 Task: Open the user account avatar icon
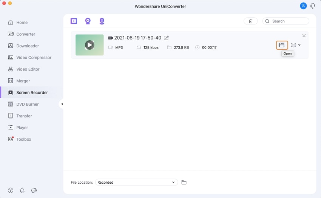(x=303, y=6)
